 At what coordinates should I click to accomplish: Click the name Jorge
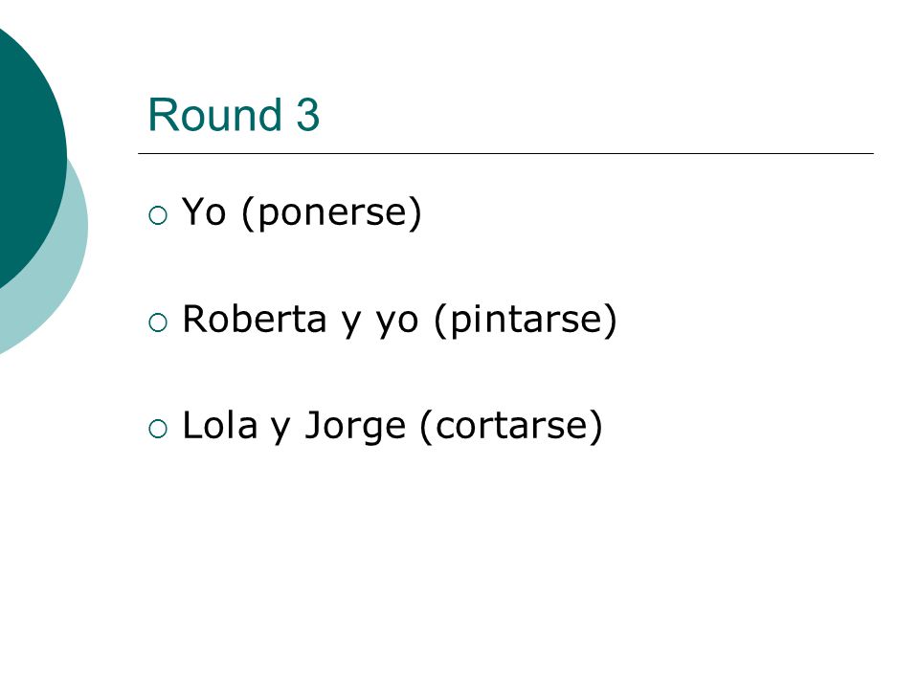(355, 427)
